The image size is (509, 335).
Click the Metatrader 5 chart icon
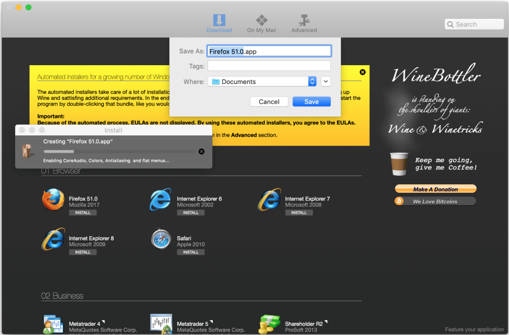click(x=161, y=324)
